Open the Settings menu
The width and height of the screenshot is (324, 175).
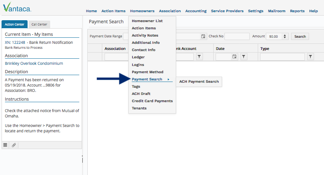click(255, 11)
